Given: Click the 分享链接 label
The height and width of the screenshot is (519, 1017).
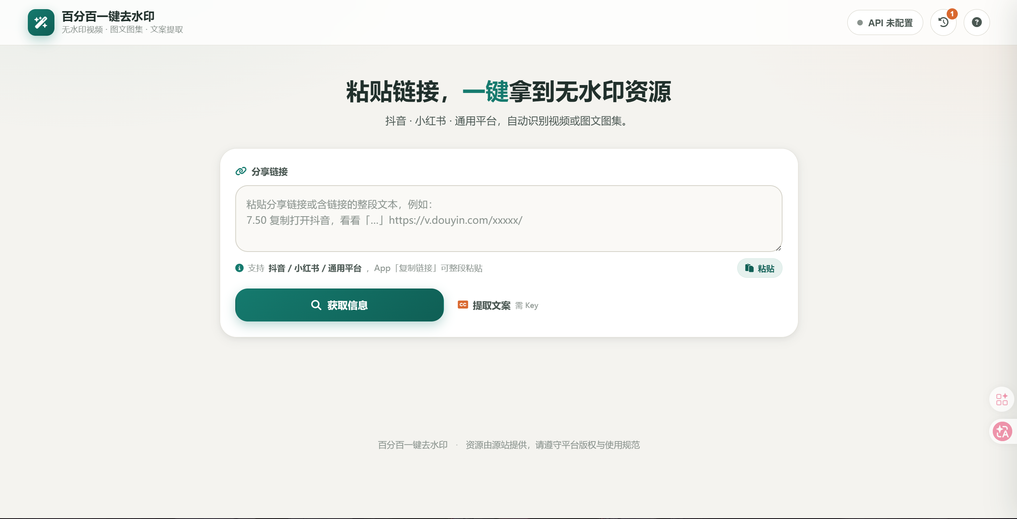Looking at the screenshot, I should tap(269, 172).
